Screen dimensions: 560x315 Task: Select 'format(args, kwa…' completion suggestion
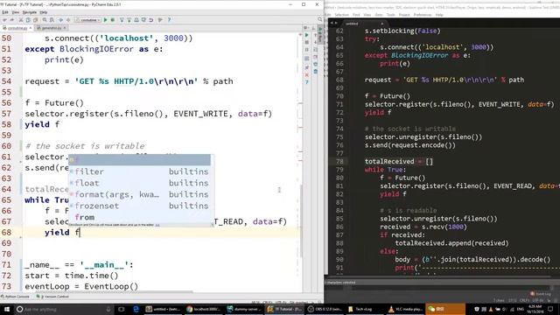pyautogui.click(x=140, y=194)
